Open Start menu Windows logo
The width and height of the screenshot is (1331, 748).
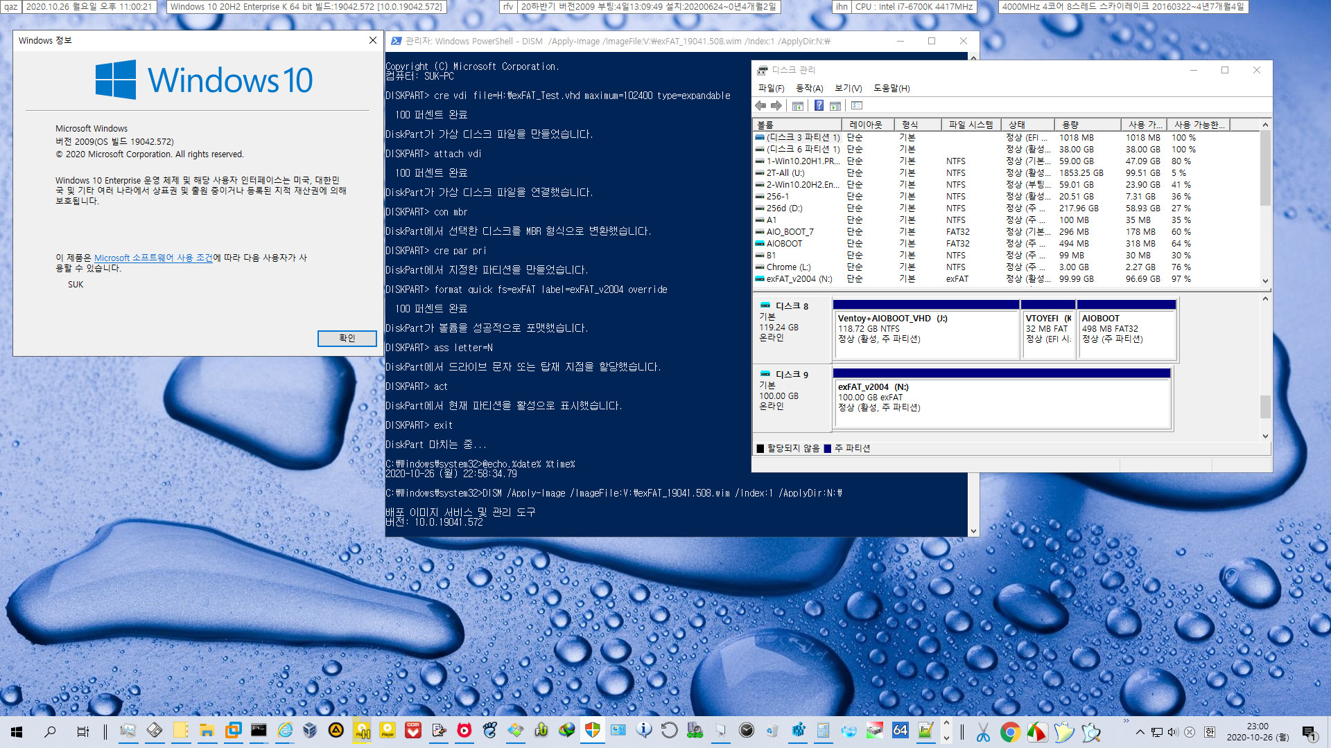coord(17,731)
